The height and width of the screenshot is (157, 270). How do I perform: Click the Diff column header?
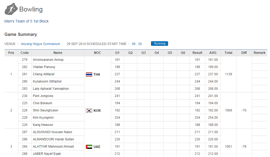tap(244, 53)
